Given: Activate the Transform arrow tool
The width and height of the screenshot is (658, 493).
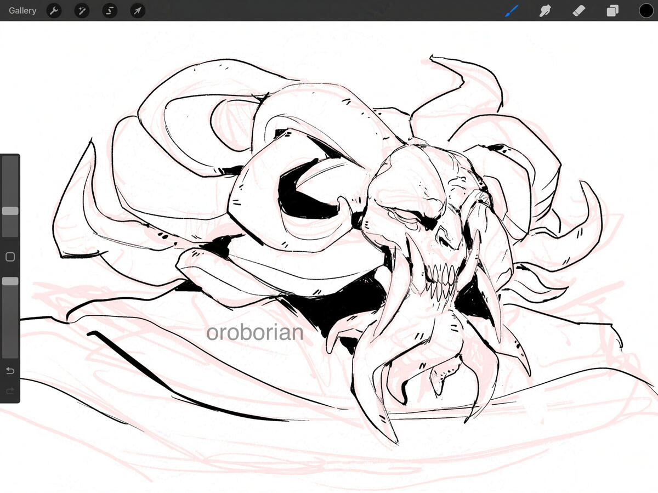Looking at the screenshot, I should tap(138, 10).
